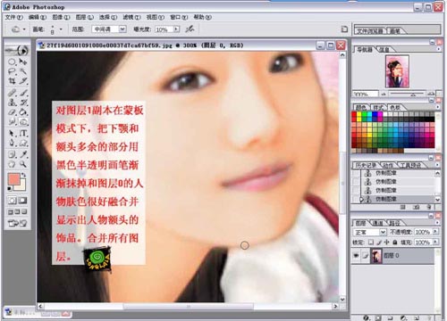Click the swap foreground/background colors arrow

[x=24, y=176]
